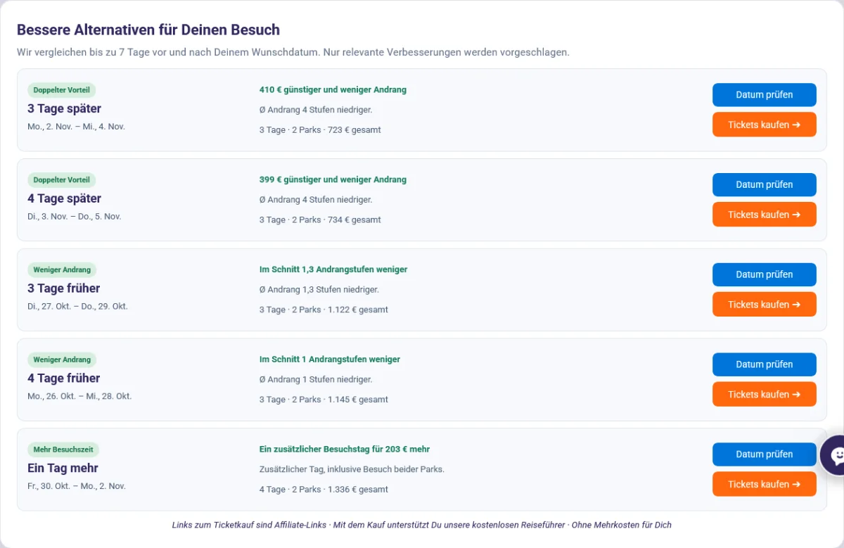Image resolution: width=844 pixels, height=548 pixels.
Task: Click the affiliate links disclaimer text
Action: tap(422, 525)
